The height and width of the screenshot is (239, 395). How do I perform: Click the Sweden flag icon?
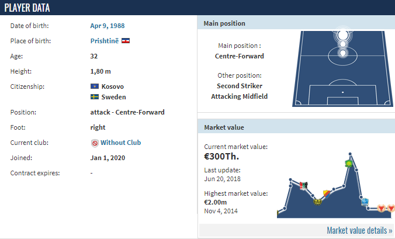coord(95,96)
